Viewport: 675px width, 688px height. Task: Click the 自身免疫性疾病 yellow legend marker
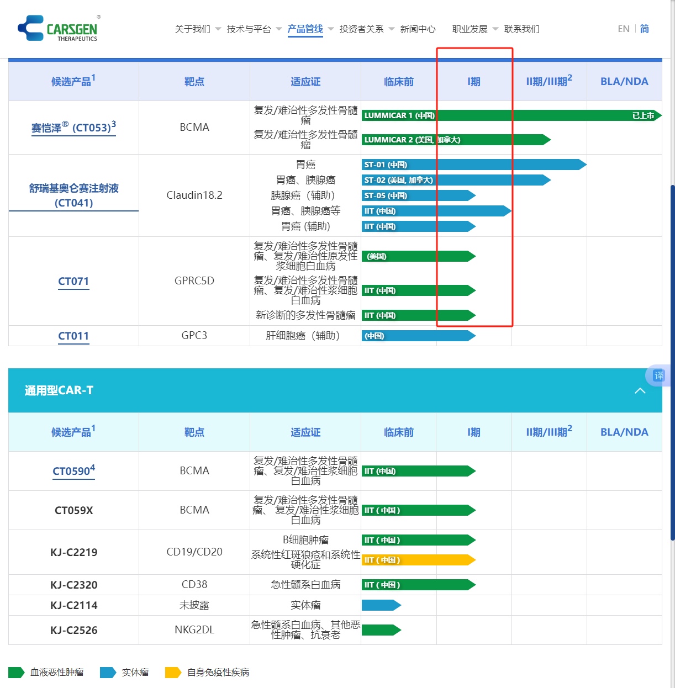[173, 672]
